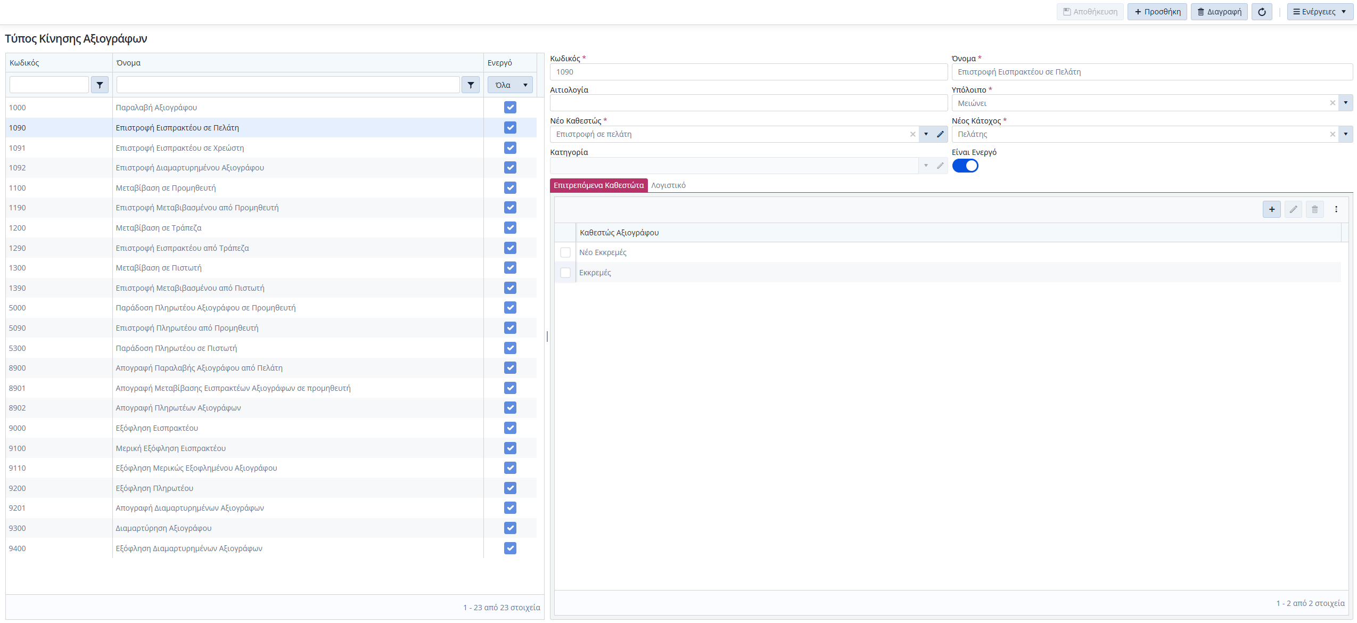Sort by the Κωδικός column header

(x=59, y=63)
